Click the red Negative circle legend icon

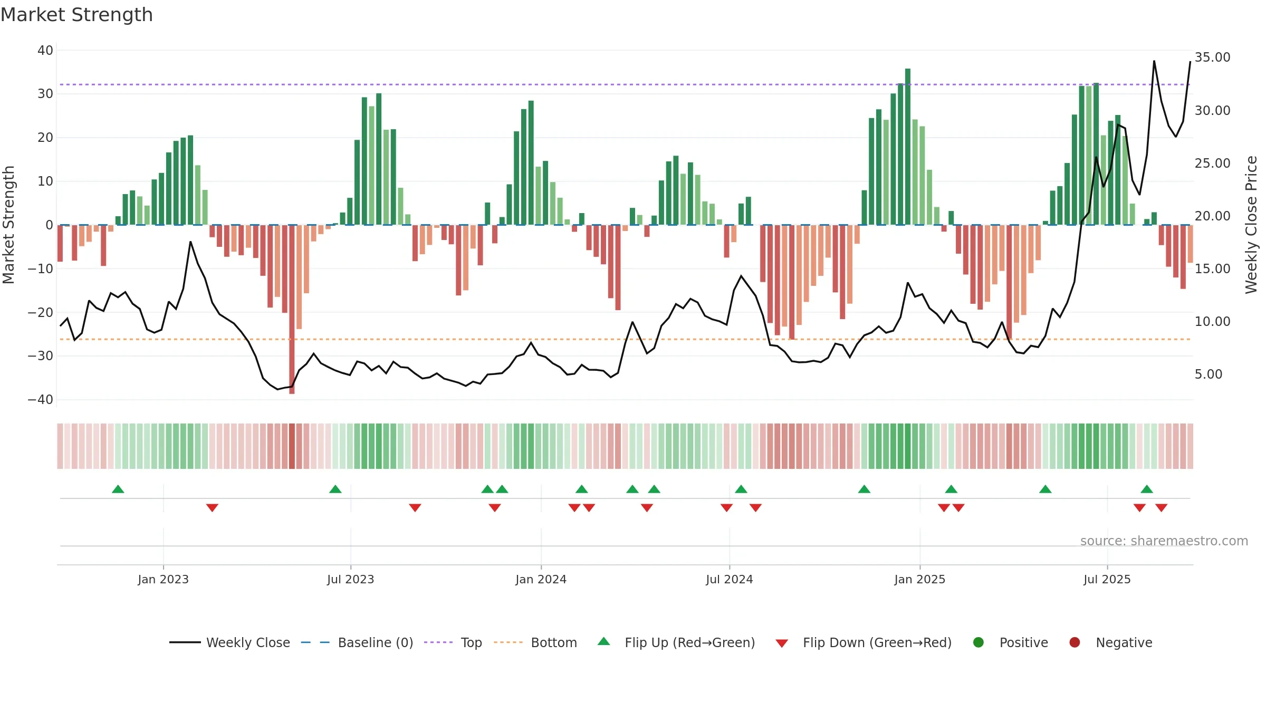(x=1075, y=642)
